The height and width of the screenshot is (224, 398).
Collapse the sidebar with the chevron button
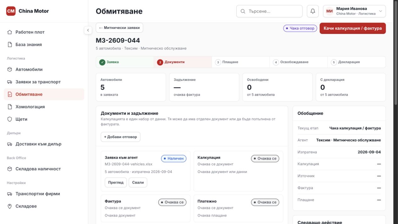pos(88,30)
